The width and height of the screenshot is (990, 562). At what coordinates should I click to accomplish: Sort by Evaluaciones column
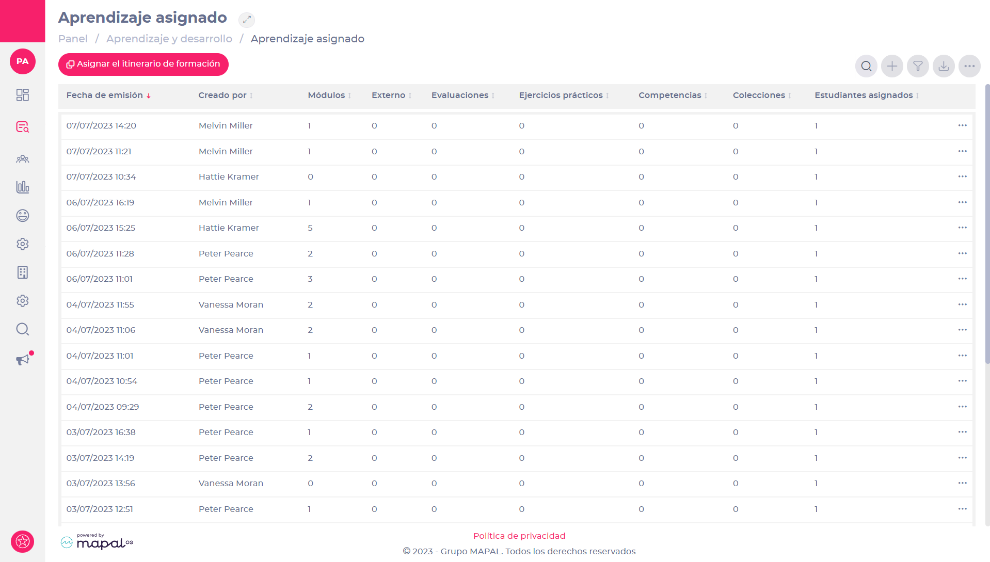pos(463,95)
